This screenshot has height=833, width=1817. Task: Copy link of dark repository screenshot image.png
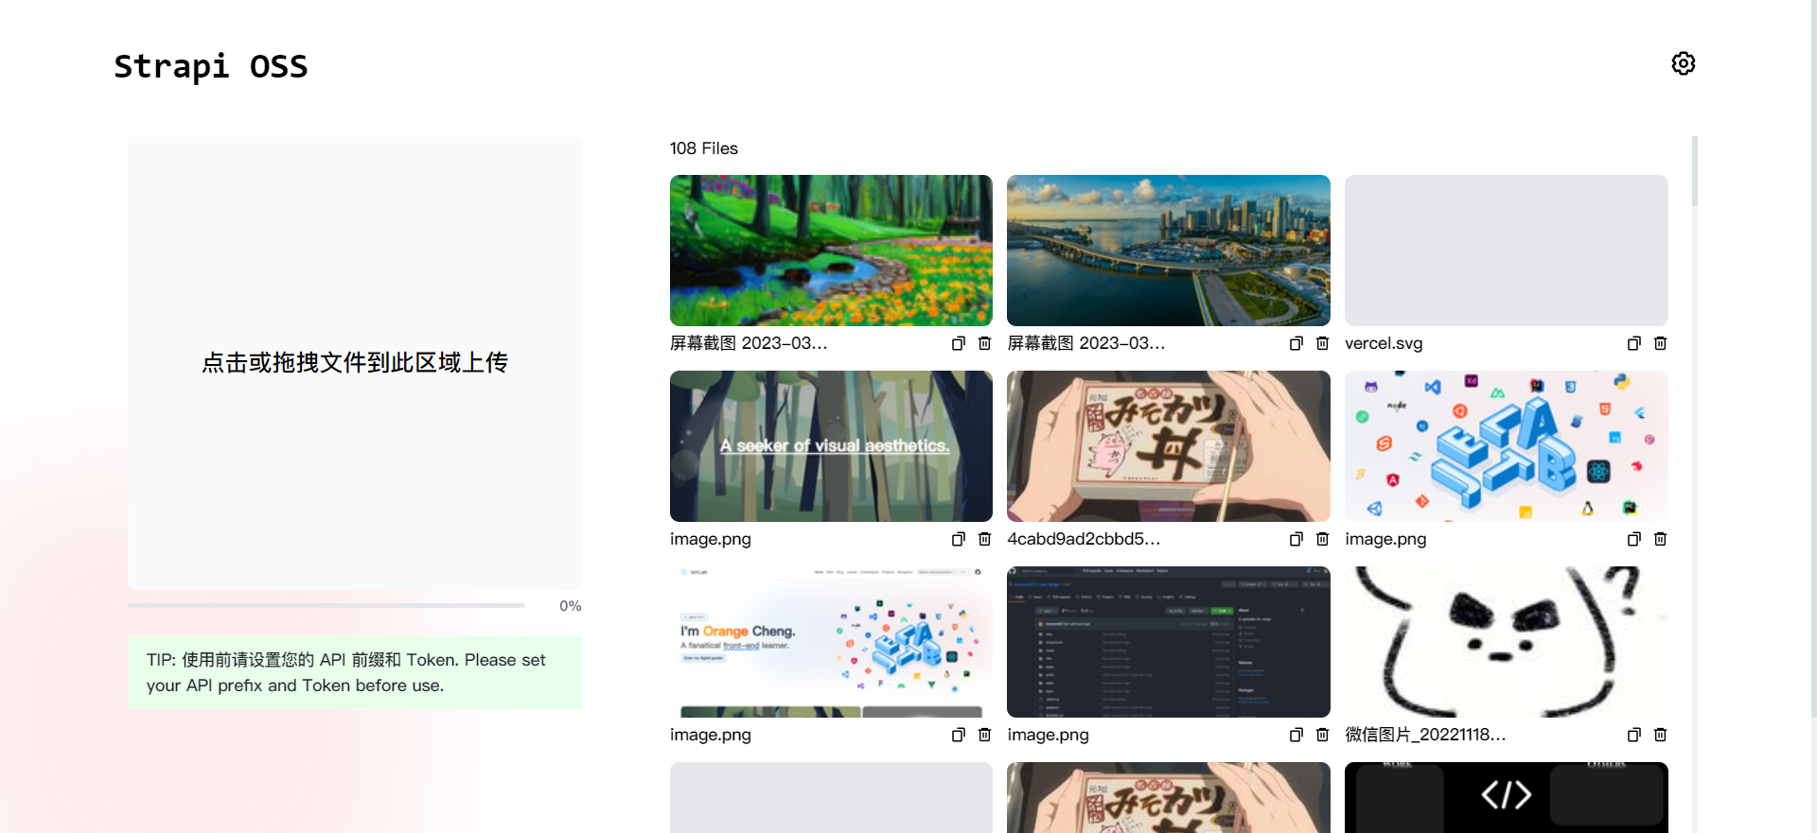[1297, 735]
